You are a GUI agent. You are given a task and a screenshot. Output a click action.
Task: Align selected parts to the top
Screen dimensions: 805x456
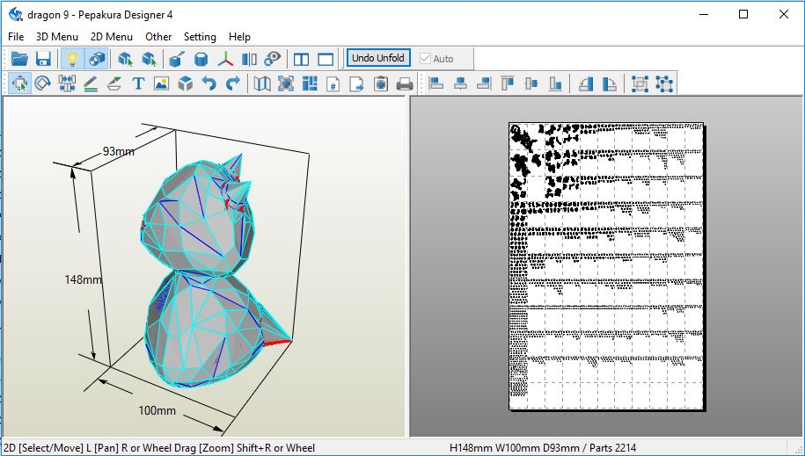(508, 83)
